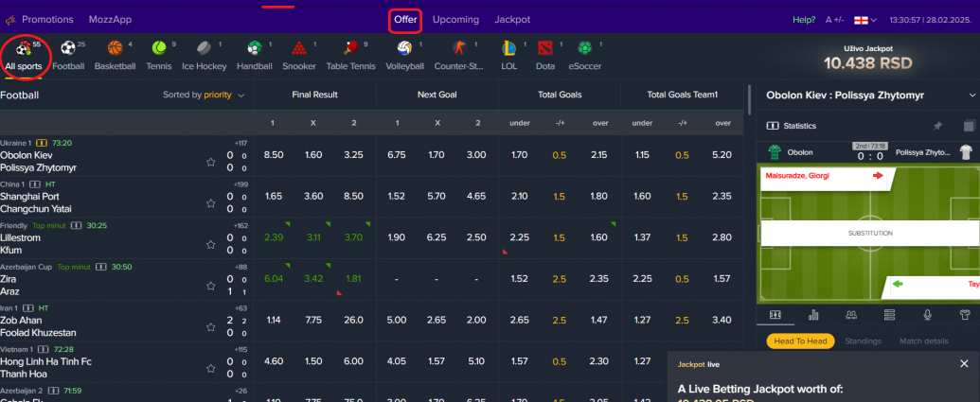Open the bar chart statistics icon under tracker
Screen dimensions: 980x402
coord(813,315)
